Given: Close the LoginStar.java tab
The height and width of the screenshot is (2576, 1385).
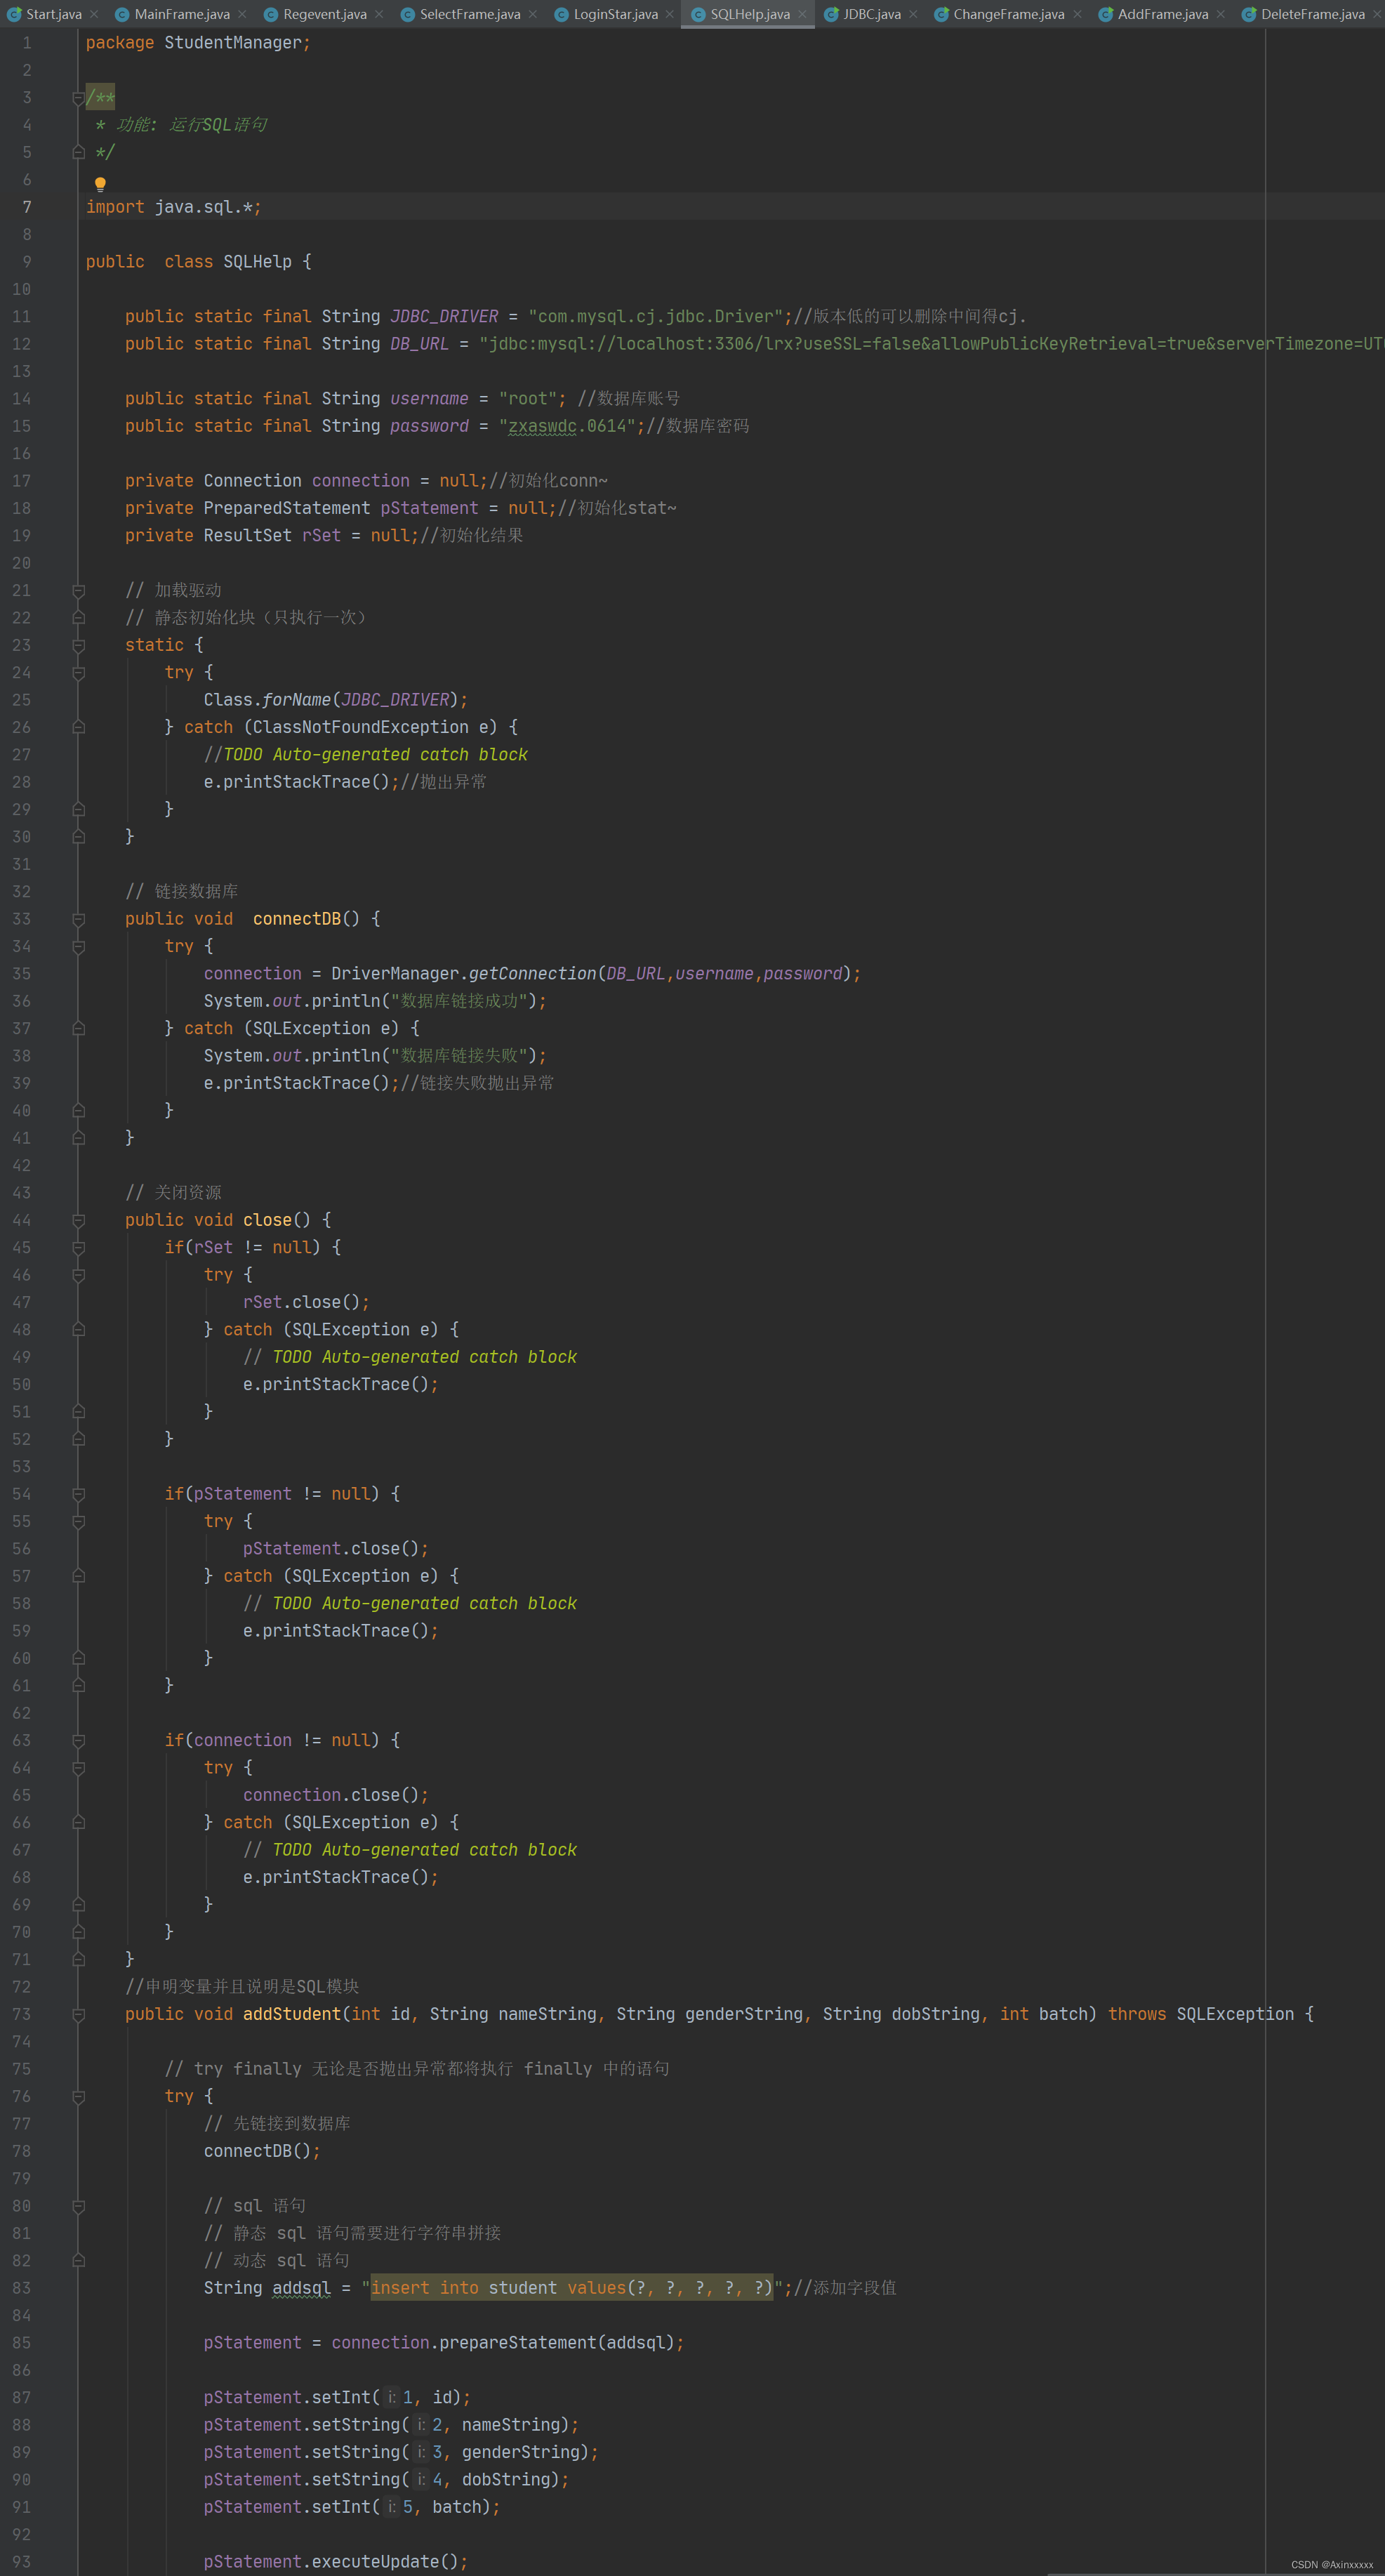Looking at the screenshot, I should (x=670, y=14).
